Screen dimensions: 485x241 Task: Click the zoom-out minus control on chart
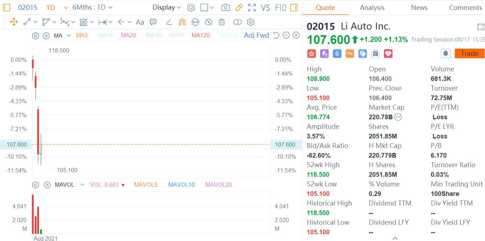tap(286, 35)
